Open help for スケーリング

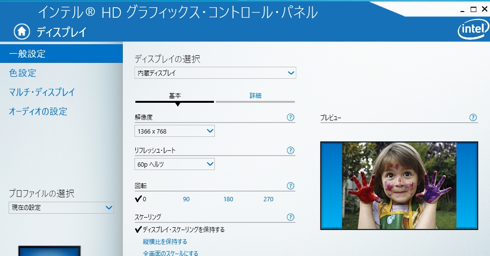[x=291, y=217]
